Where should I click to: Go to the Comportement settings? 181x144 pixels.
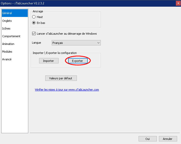15,36
